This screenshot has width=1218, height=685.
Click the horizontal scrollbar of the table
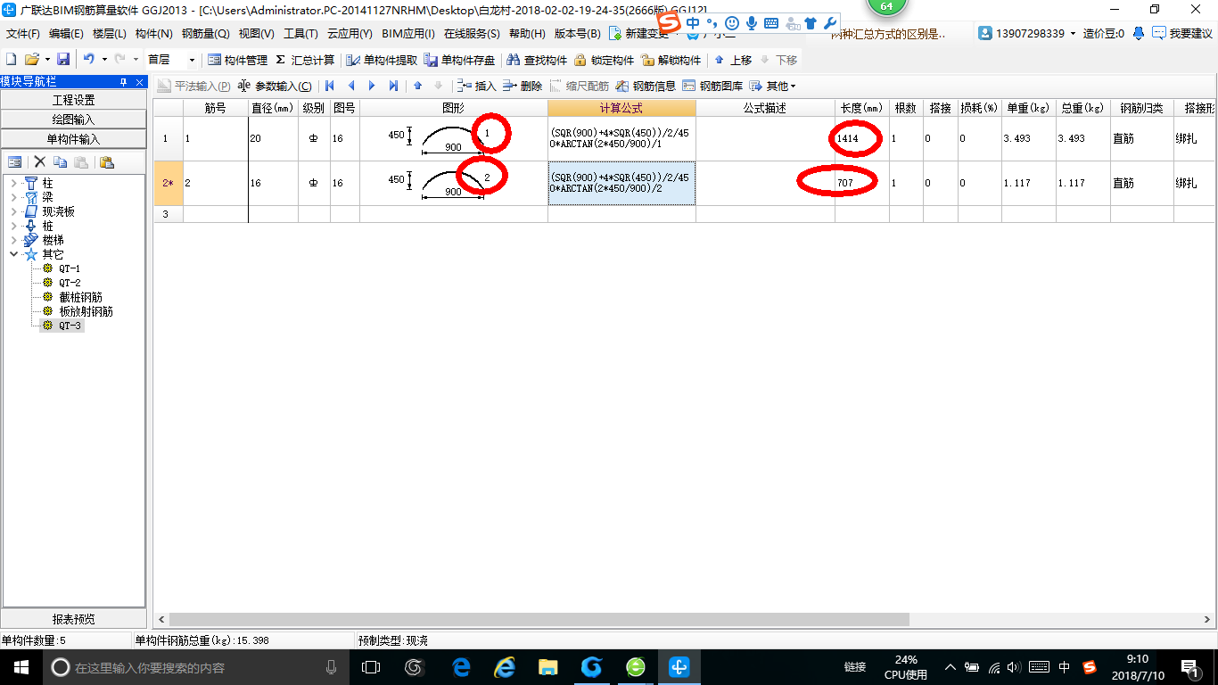coord(539,619)
